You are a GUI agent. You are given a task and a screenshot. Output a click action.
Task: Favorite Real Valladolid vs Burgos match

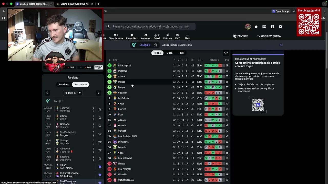(x=100, y=134)
